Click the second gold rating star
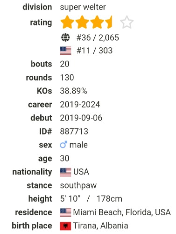 pos(82,22)
